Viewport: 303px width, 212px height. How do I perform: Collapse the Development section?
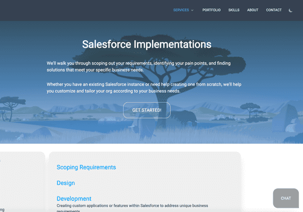[x=74, y=199]
